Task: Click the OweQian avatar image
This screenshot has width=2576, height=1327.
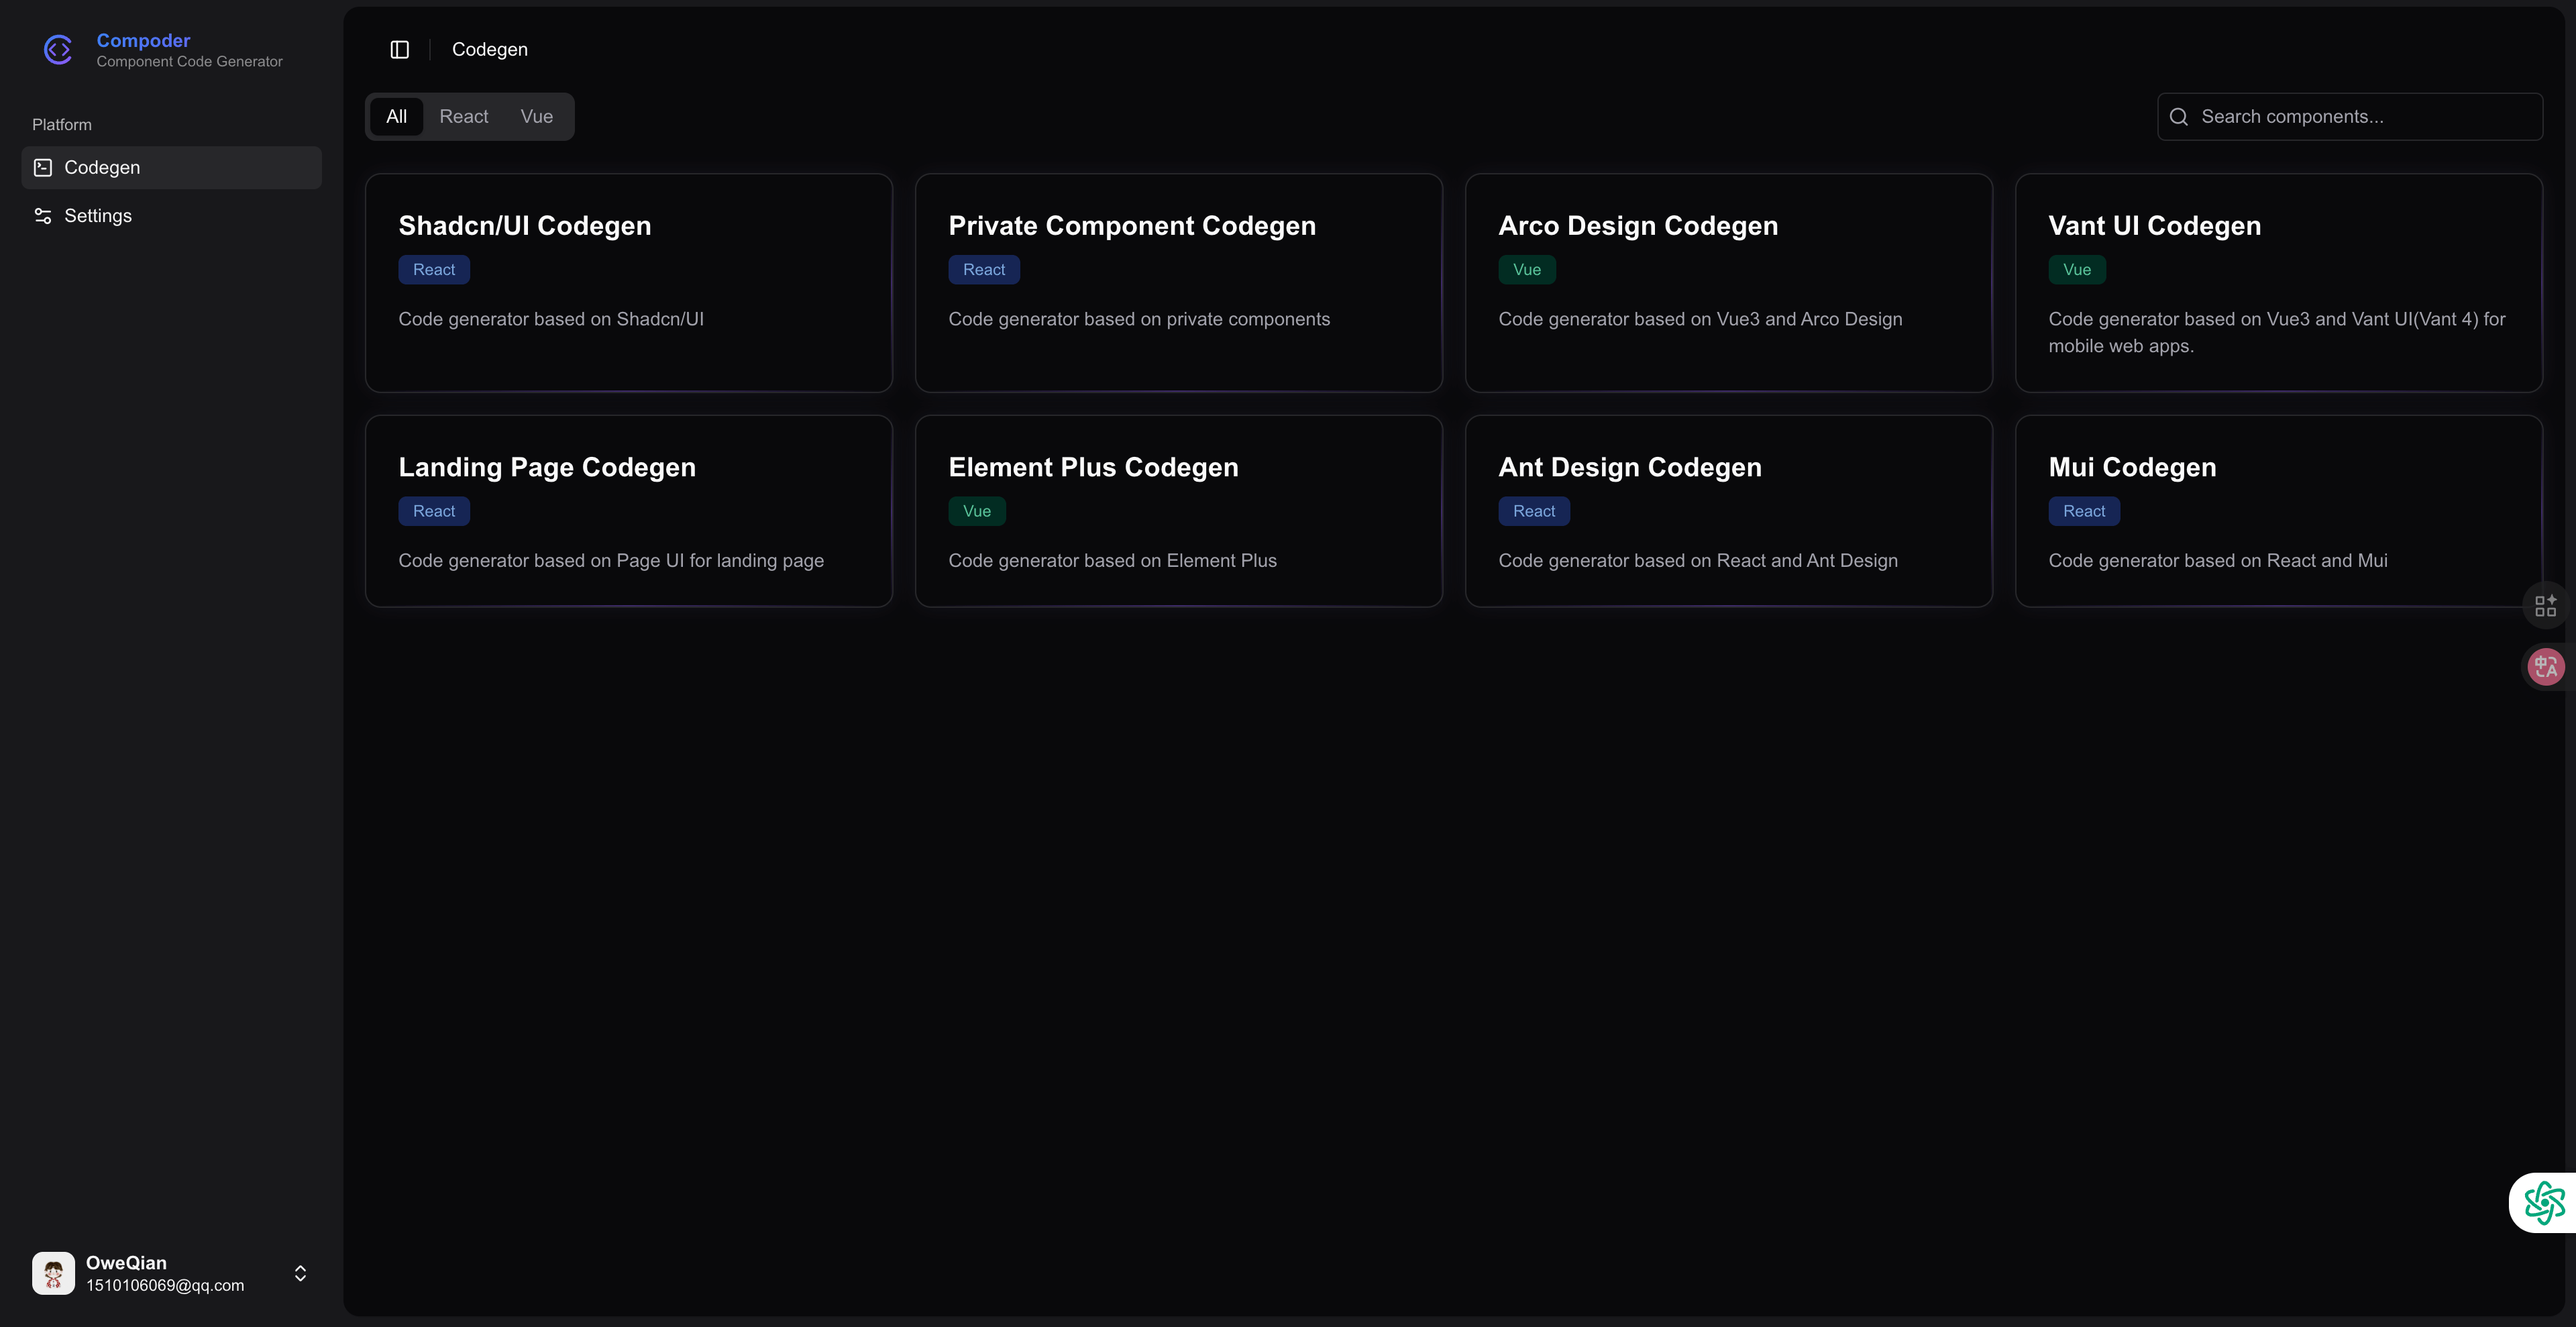Action: coord(53,1273)
